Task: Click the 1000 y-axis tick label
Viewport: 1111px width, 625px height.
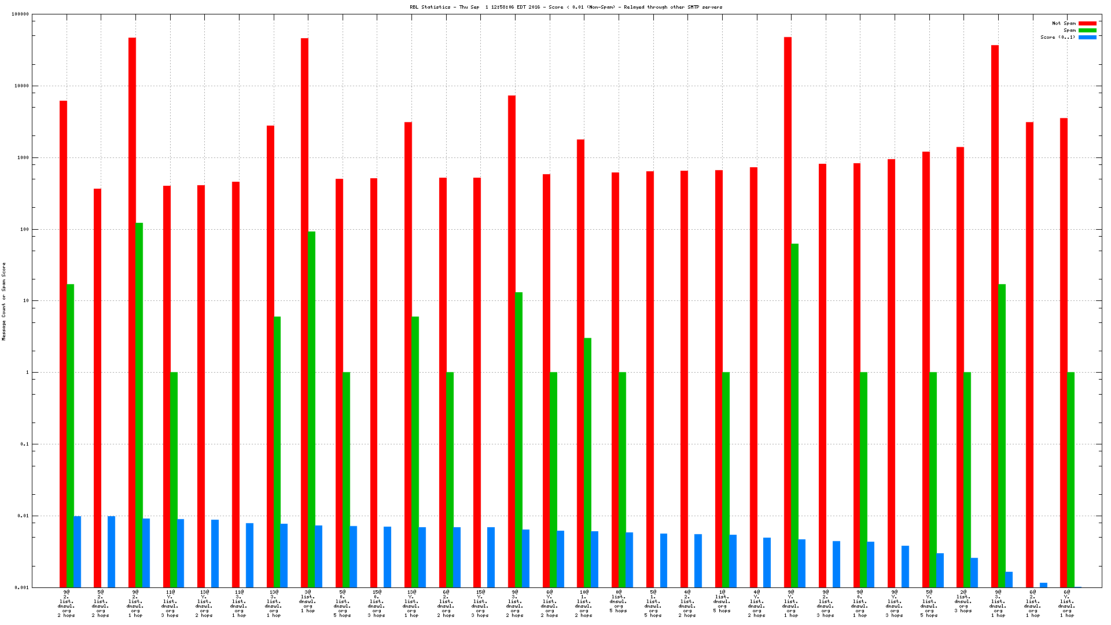Action: pos(23,157)
